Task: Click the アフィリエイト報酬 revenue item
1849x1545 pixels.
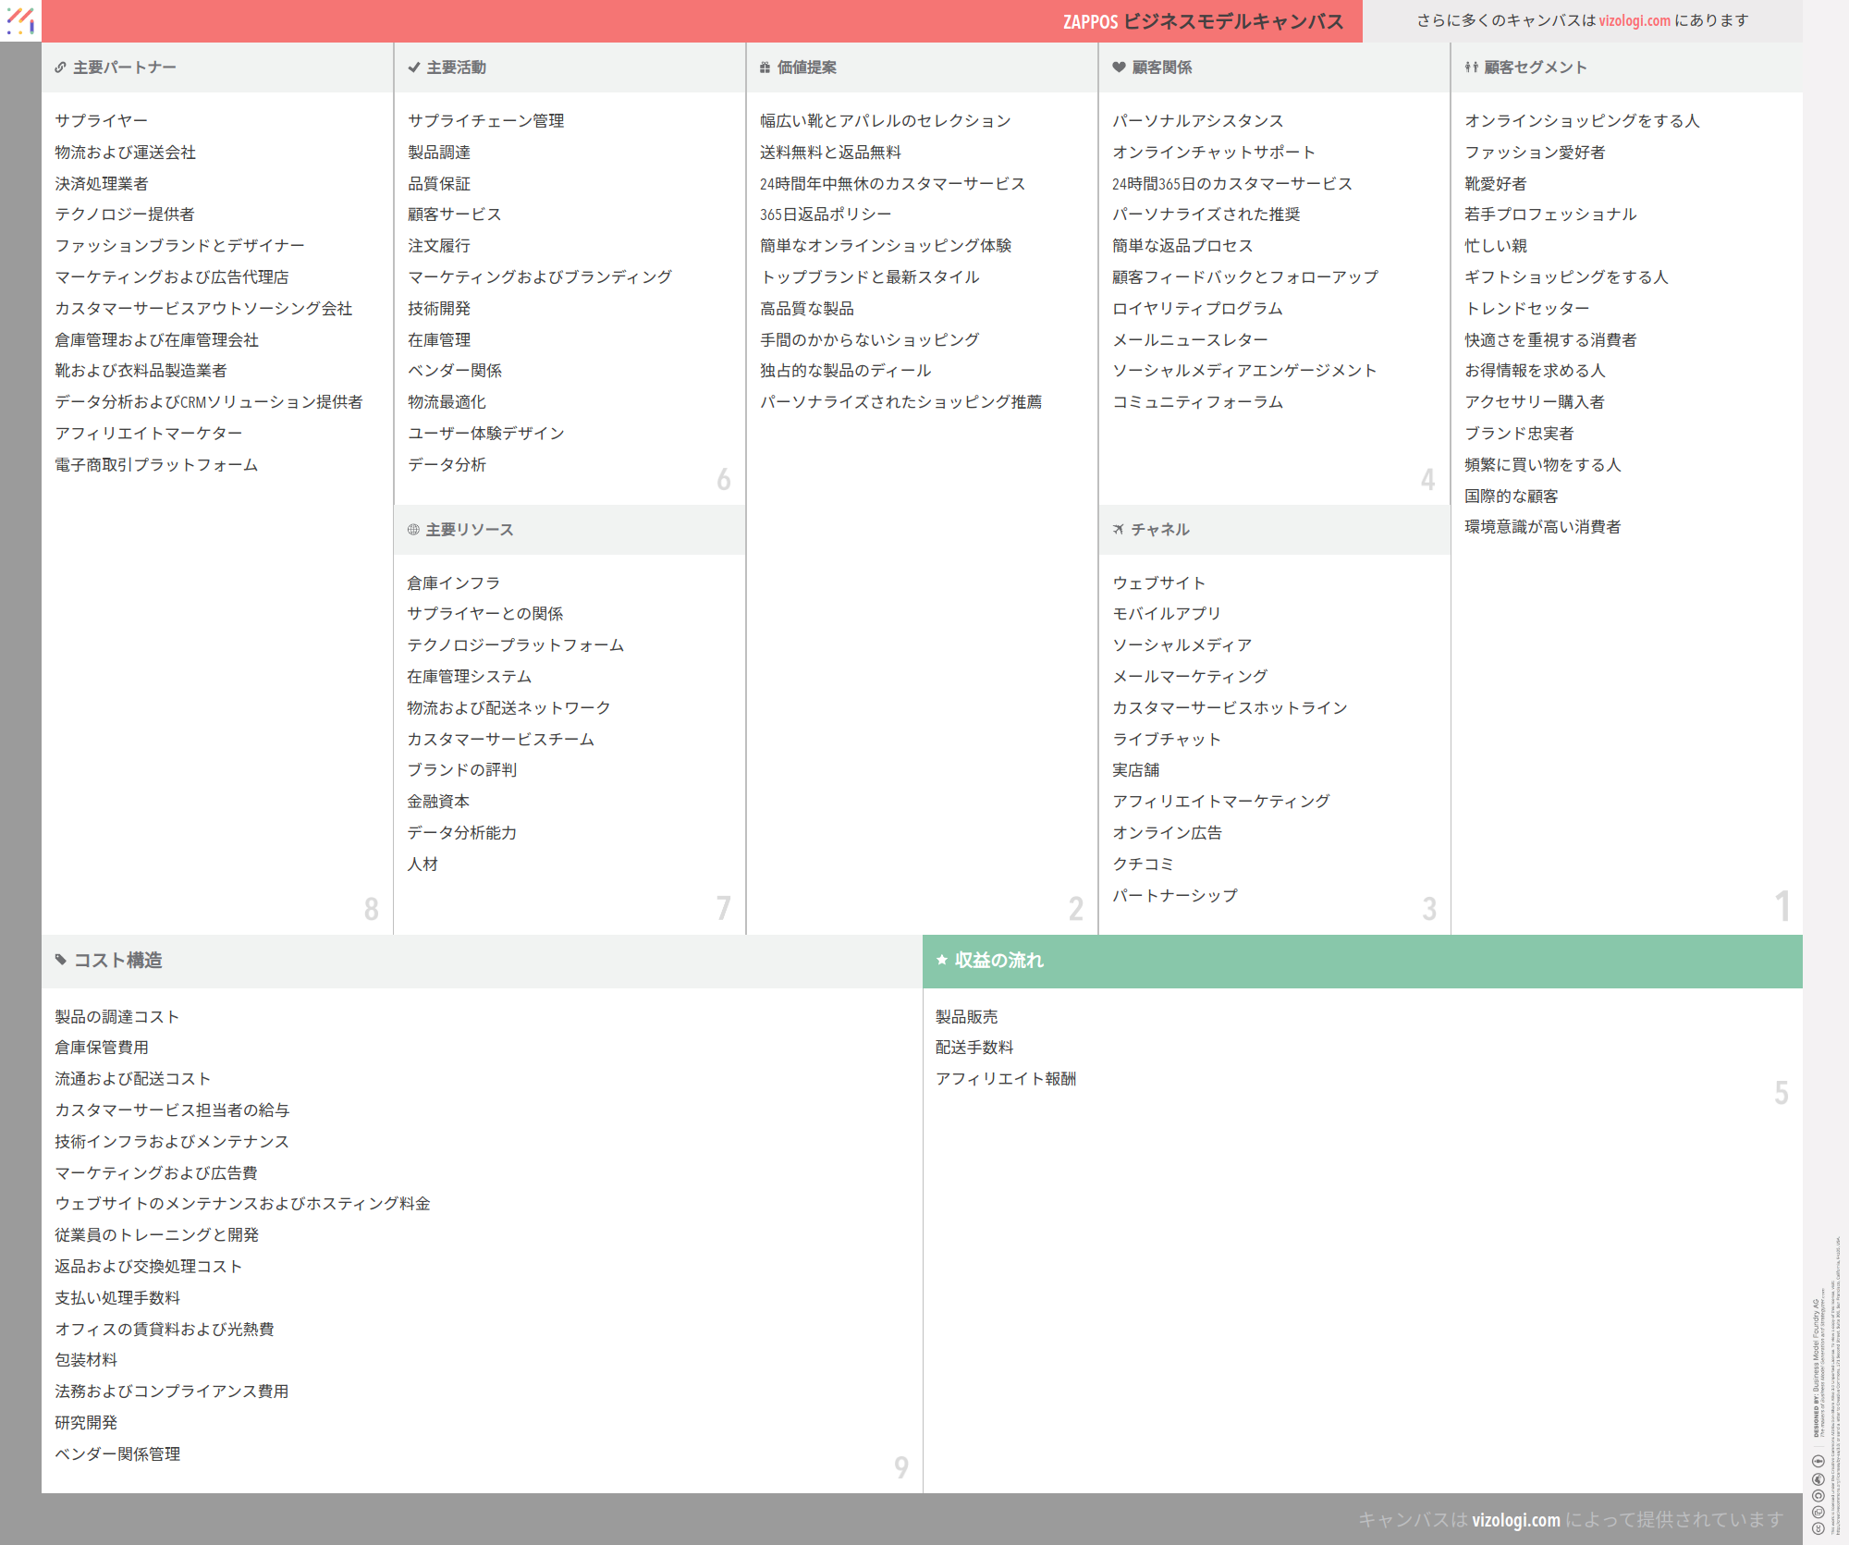Action: [x=1005, y=1079]
